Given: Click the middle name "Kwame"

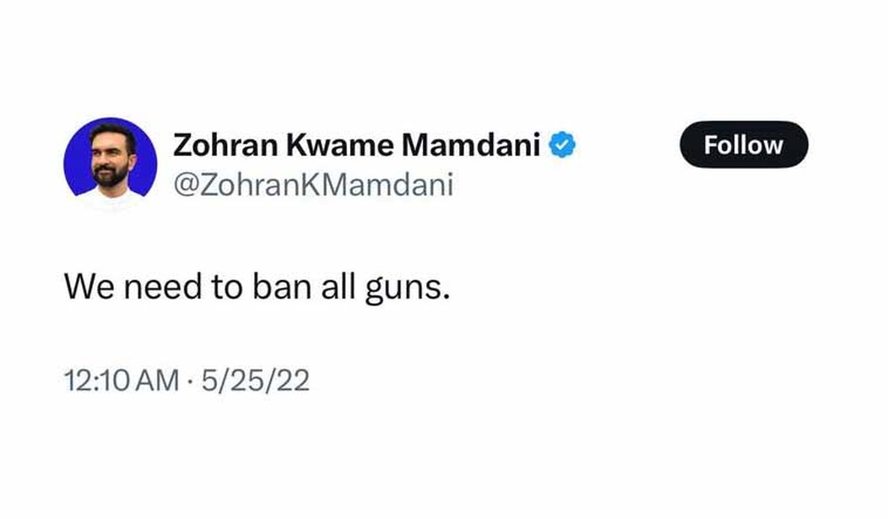Looking at the screenshot, I should (x=341, y=146).
